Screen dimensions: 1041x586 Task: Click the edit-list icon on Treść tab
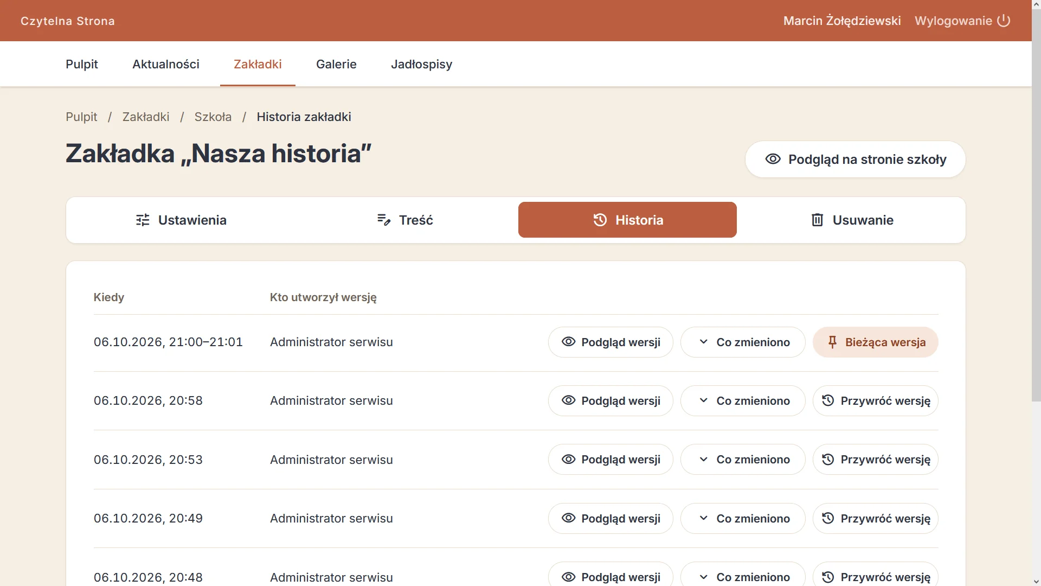tap(384, 220)
